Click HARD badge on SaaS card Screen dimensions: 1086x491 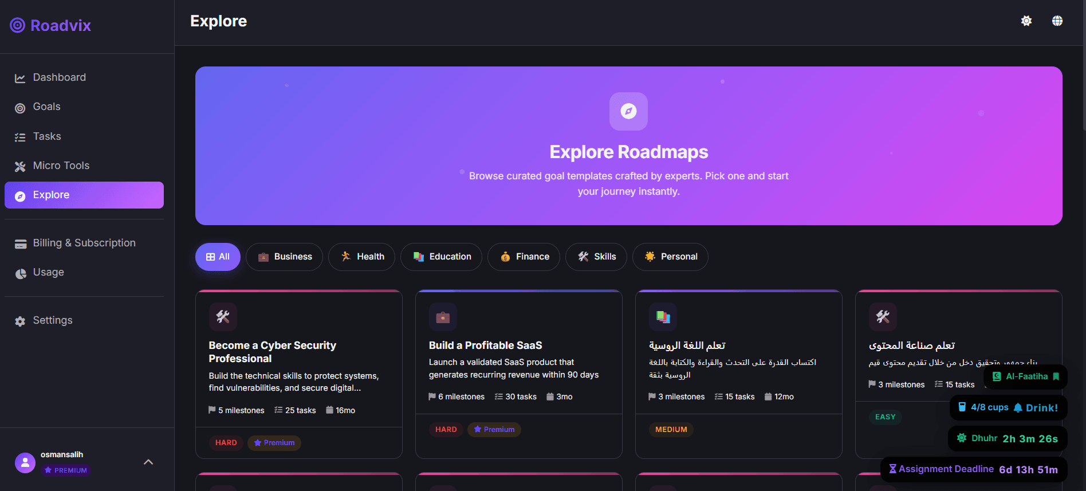point(446,430)
